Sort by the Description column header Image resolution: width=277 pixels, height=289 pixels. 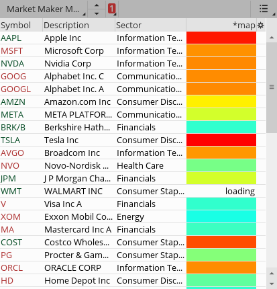tap(78, 25)
